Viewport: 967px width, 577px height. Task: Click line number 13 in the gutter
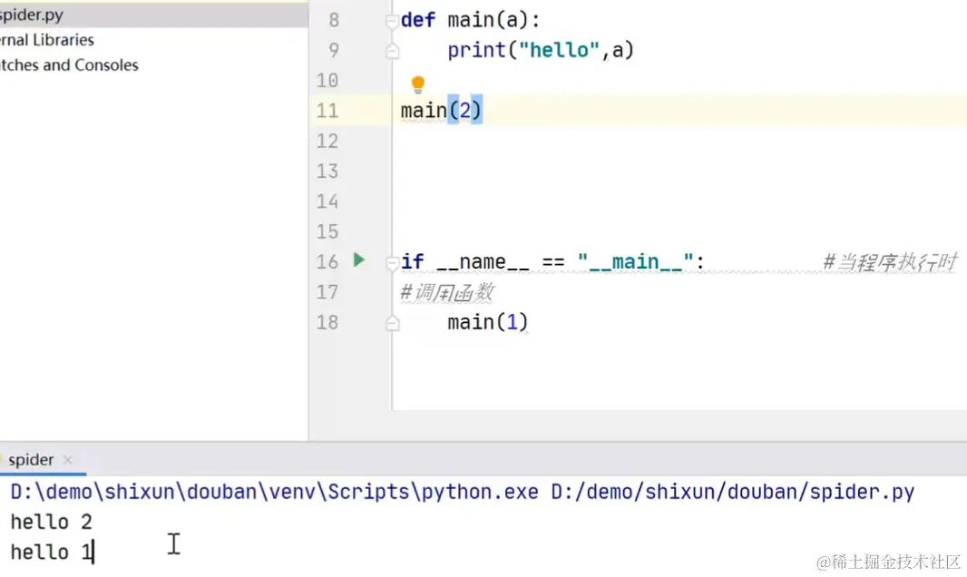tap(327, 171)
